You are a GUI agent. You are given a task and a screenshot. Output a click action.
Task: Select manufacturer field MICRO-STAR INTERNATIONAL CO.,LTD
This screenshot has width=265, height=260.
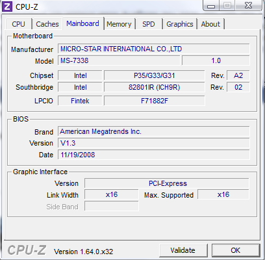[154, 49]
